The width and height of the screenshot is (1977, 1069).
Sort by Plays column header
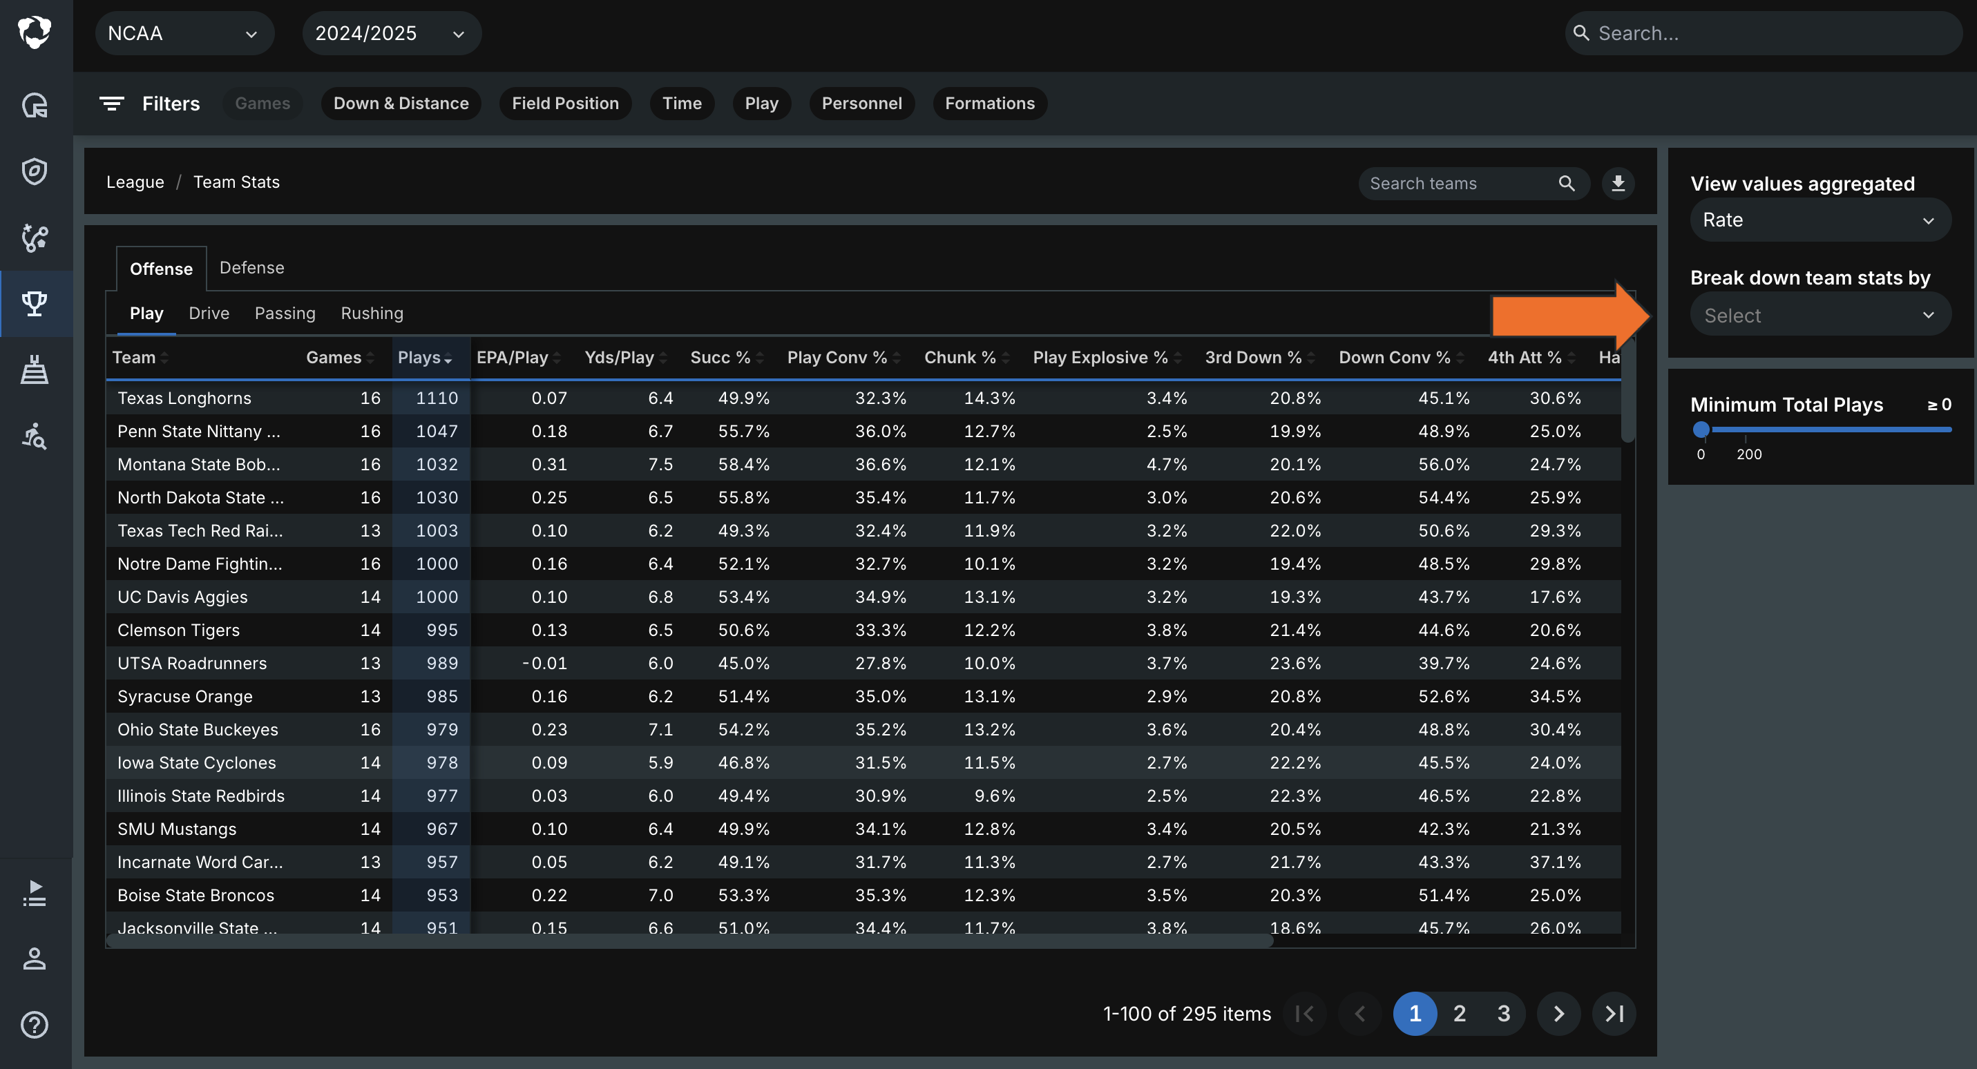[x=424, y=358]
